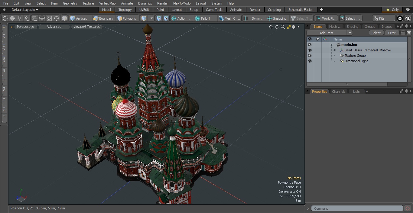The image size is (413, 213).
Task: Switch to the Groups panel tab
Action: click(x=369, y=27)
